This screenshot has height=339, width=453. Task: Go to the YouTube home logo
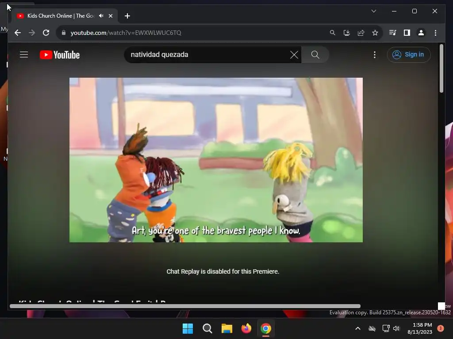click(x=60, y=55)
